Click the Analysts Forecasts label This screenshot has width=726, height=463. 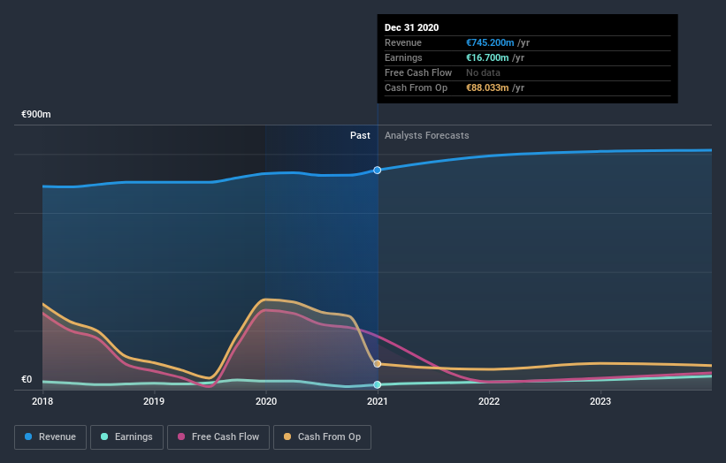pyautogui.click(x=427, y=135)
